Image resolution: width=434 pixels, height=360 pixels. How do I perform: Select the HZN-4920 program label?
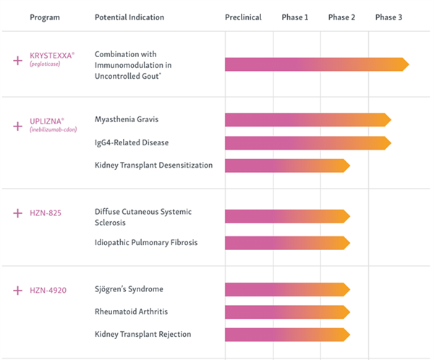click(48, 291)
